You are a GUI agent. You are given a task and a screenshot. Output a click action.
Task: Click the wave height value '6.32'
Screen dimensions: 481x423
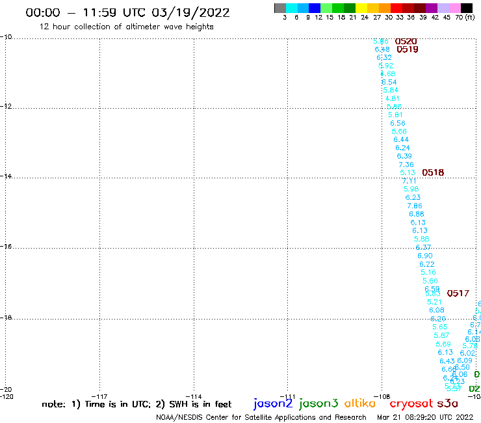[x=384, y=57]
